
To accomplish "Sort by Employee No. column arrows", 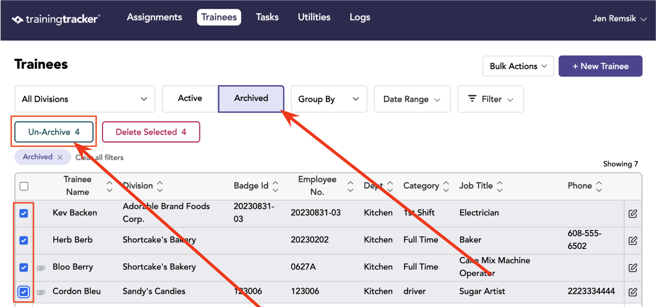I will 350,187.
